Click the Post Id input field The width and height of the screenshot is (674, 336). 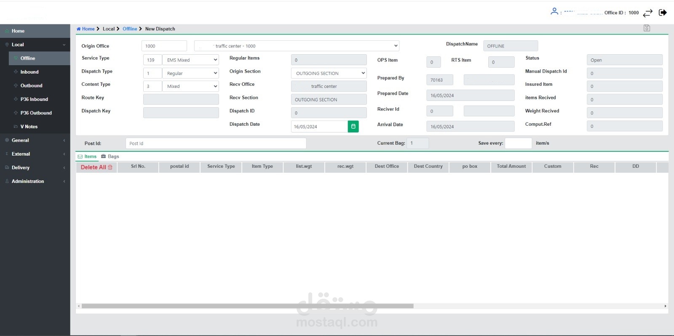[x=216, y=143]
